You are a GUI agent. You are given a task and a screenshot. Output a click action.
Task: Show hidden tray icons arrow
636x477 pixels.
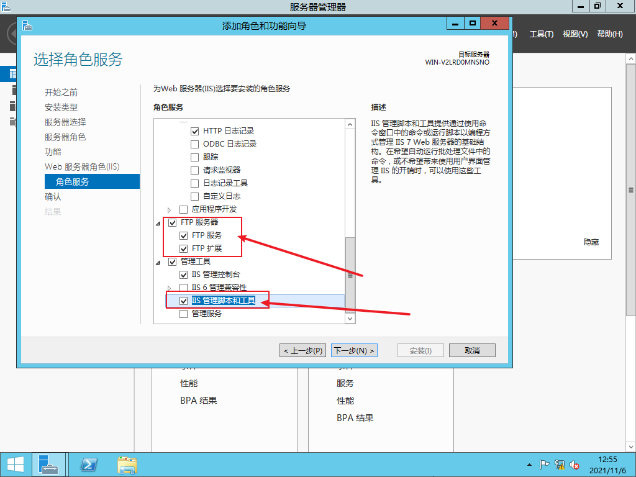[529, 465]
